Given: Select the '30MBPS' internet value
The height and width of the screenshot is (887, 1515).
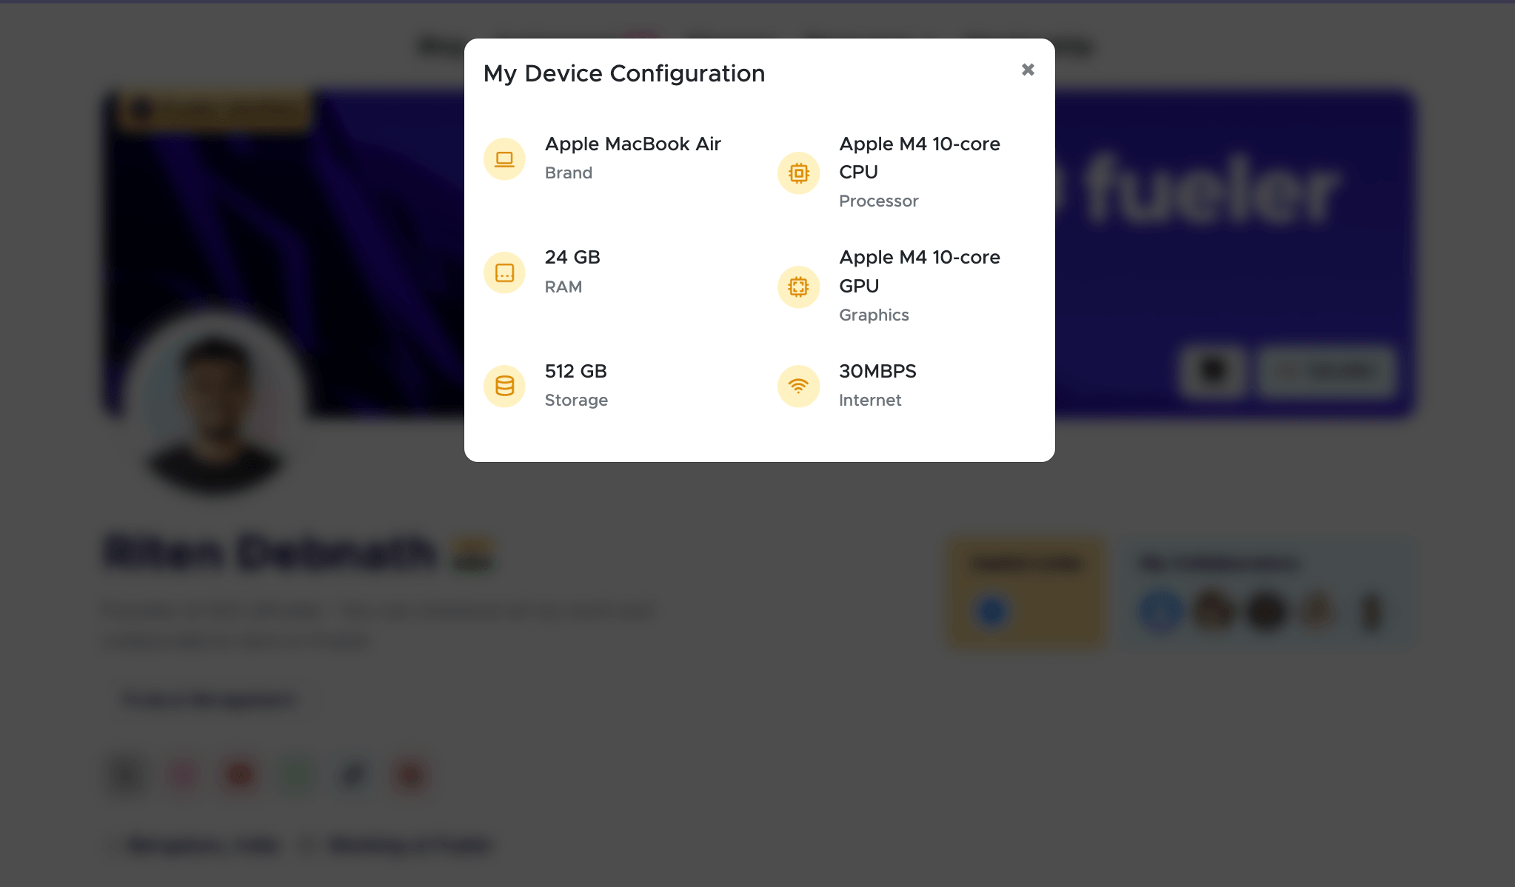Looking at the screenshot, I should point(877,371).
